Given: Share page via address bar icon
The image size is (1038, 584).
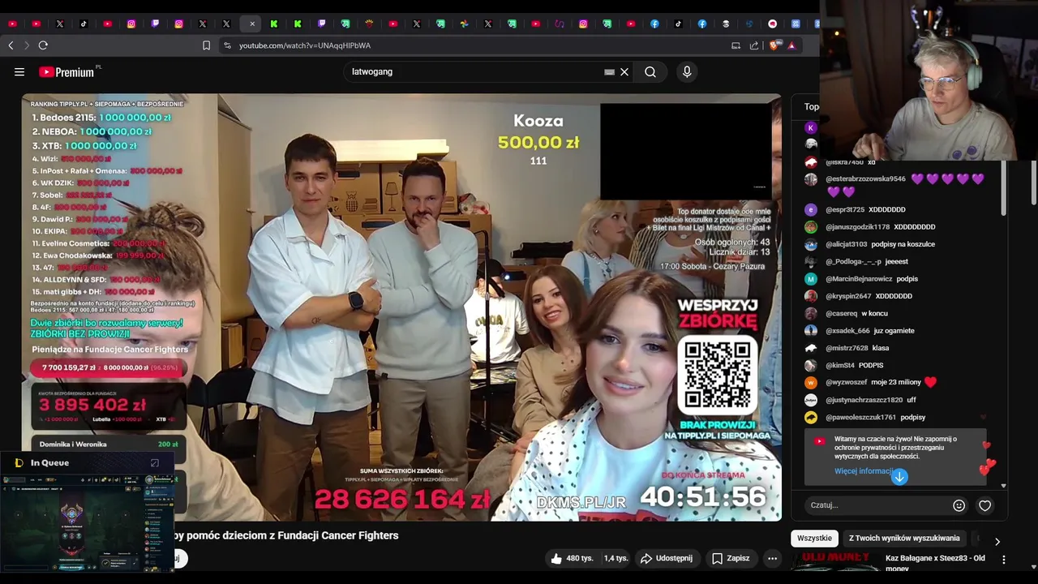Looking at the screenshot, I should click(754, 45).
